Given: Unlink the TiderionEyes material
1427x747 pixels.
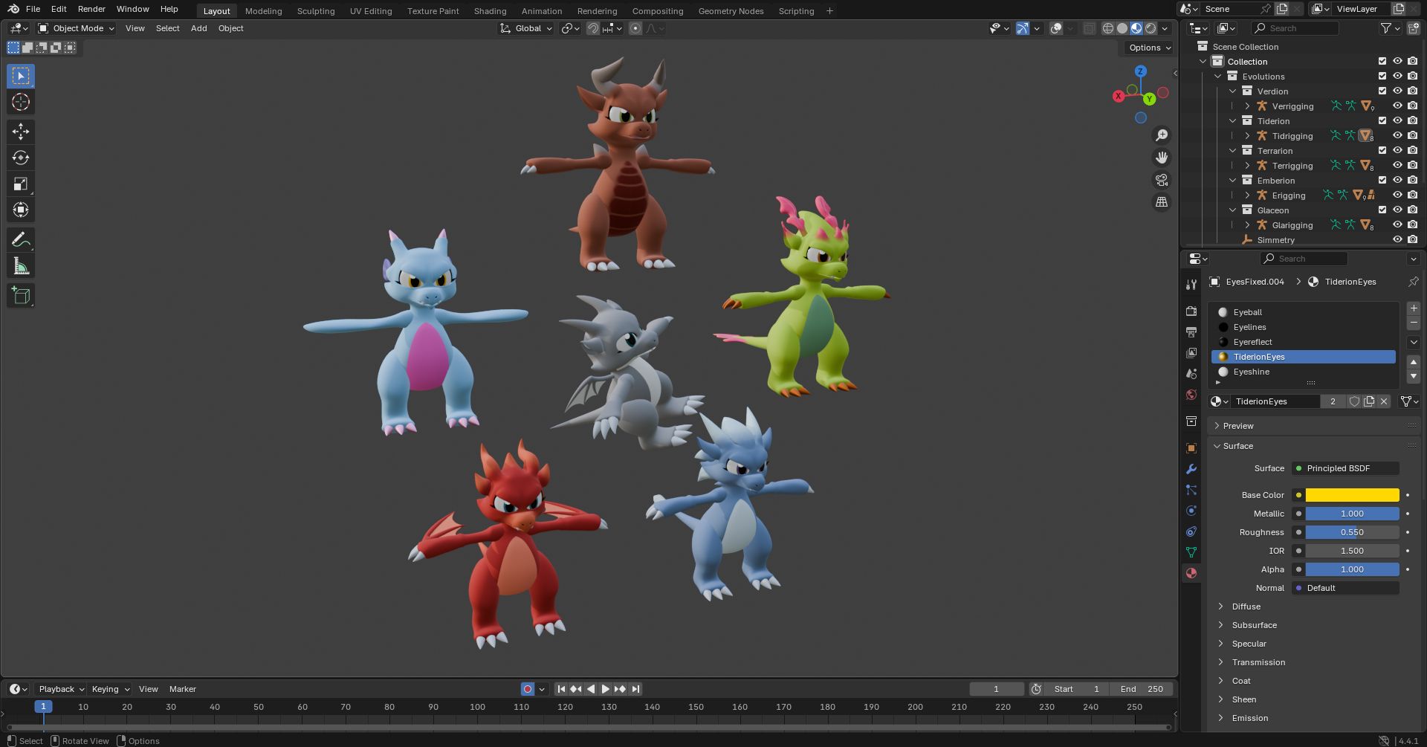Looking at the screenshot, I should (1384, 401).
